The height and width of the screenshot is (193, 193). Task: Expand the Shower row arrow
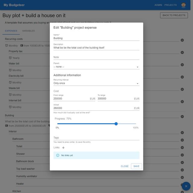click(182, 155)
